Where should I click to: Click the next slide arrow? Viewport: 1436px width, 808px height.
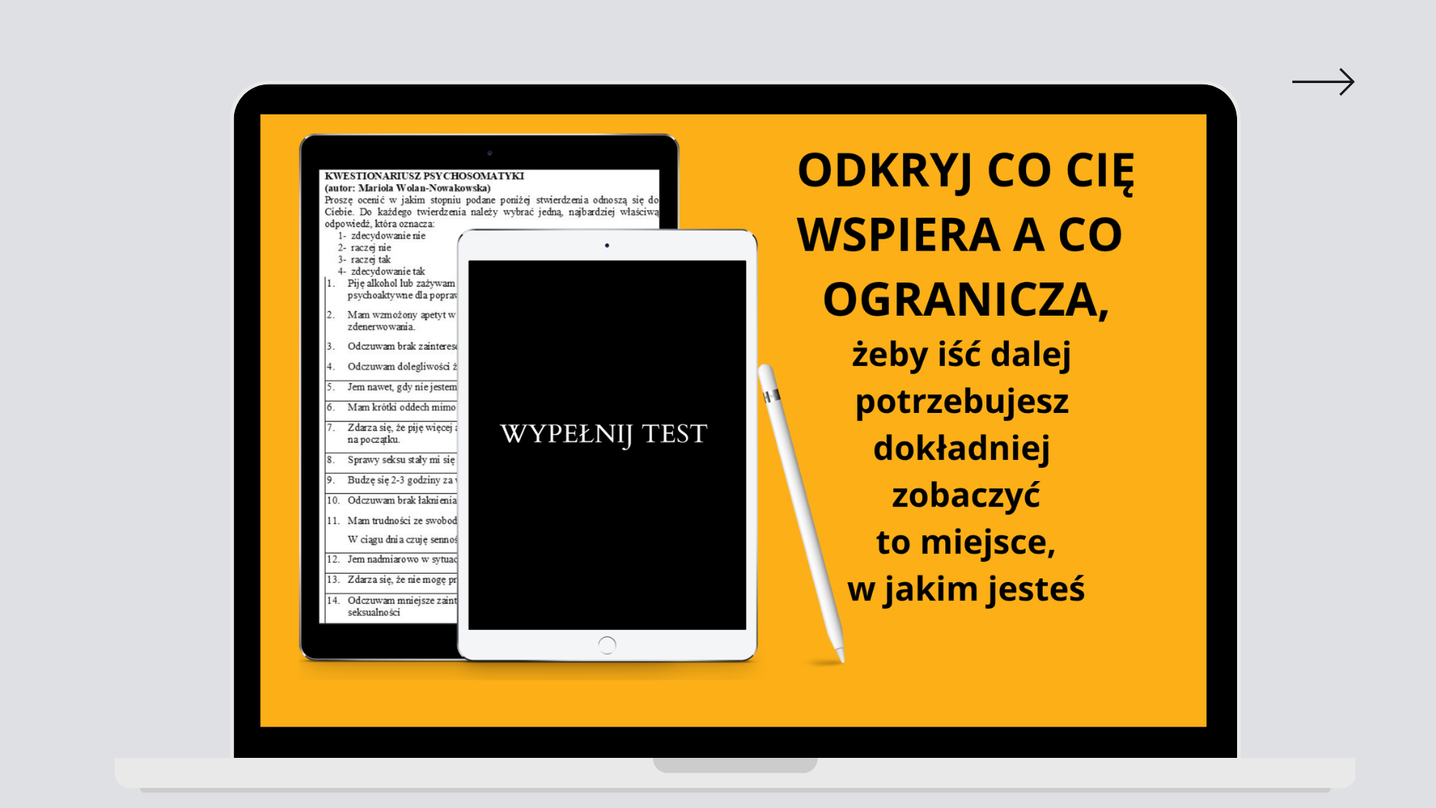(x=1323, y=82)
